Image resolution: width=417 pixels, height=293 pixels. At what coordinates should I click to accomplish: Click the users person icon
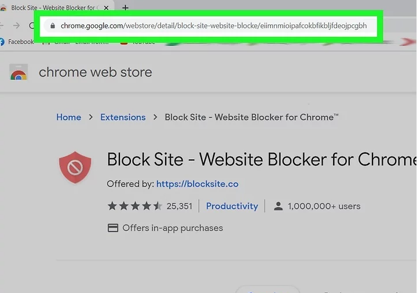point(278,206)
